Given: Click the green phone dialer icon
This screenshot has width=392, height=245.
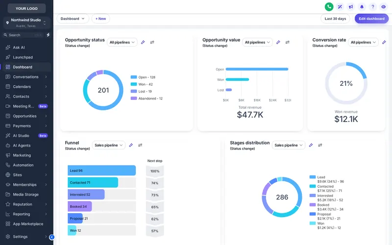Looking at the screenshot, I should click(x=329, y=7).
